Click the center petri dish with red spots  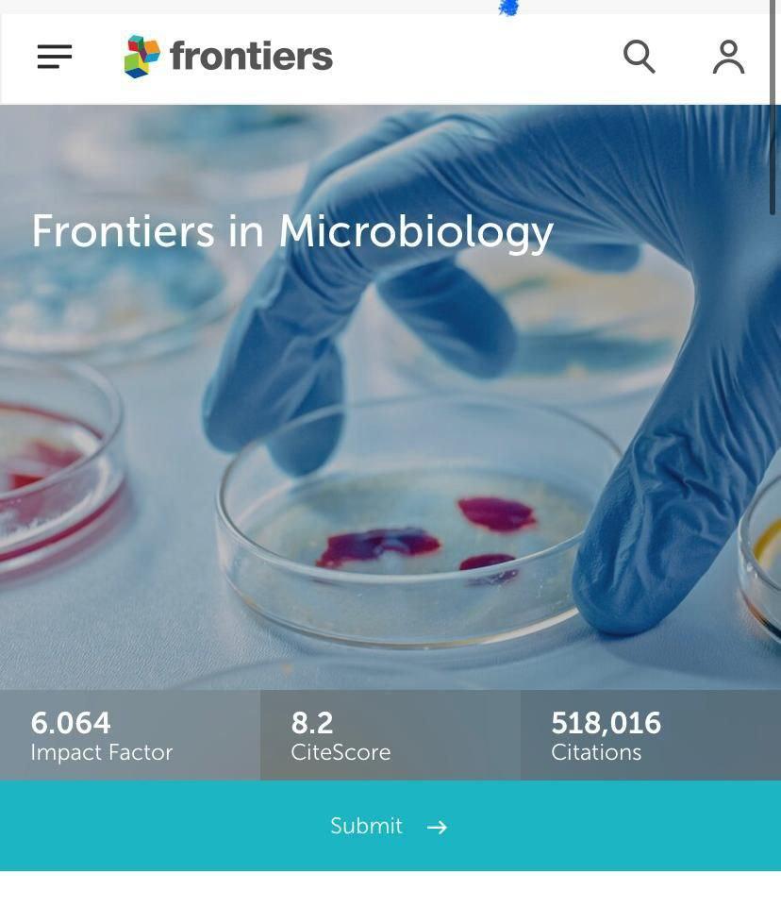415,538
